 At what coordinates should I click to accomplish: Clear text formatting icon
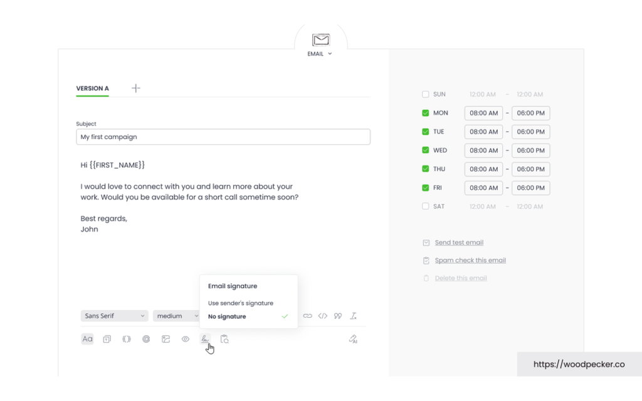tap(354, 316)
